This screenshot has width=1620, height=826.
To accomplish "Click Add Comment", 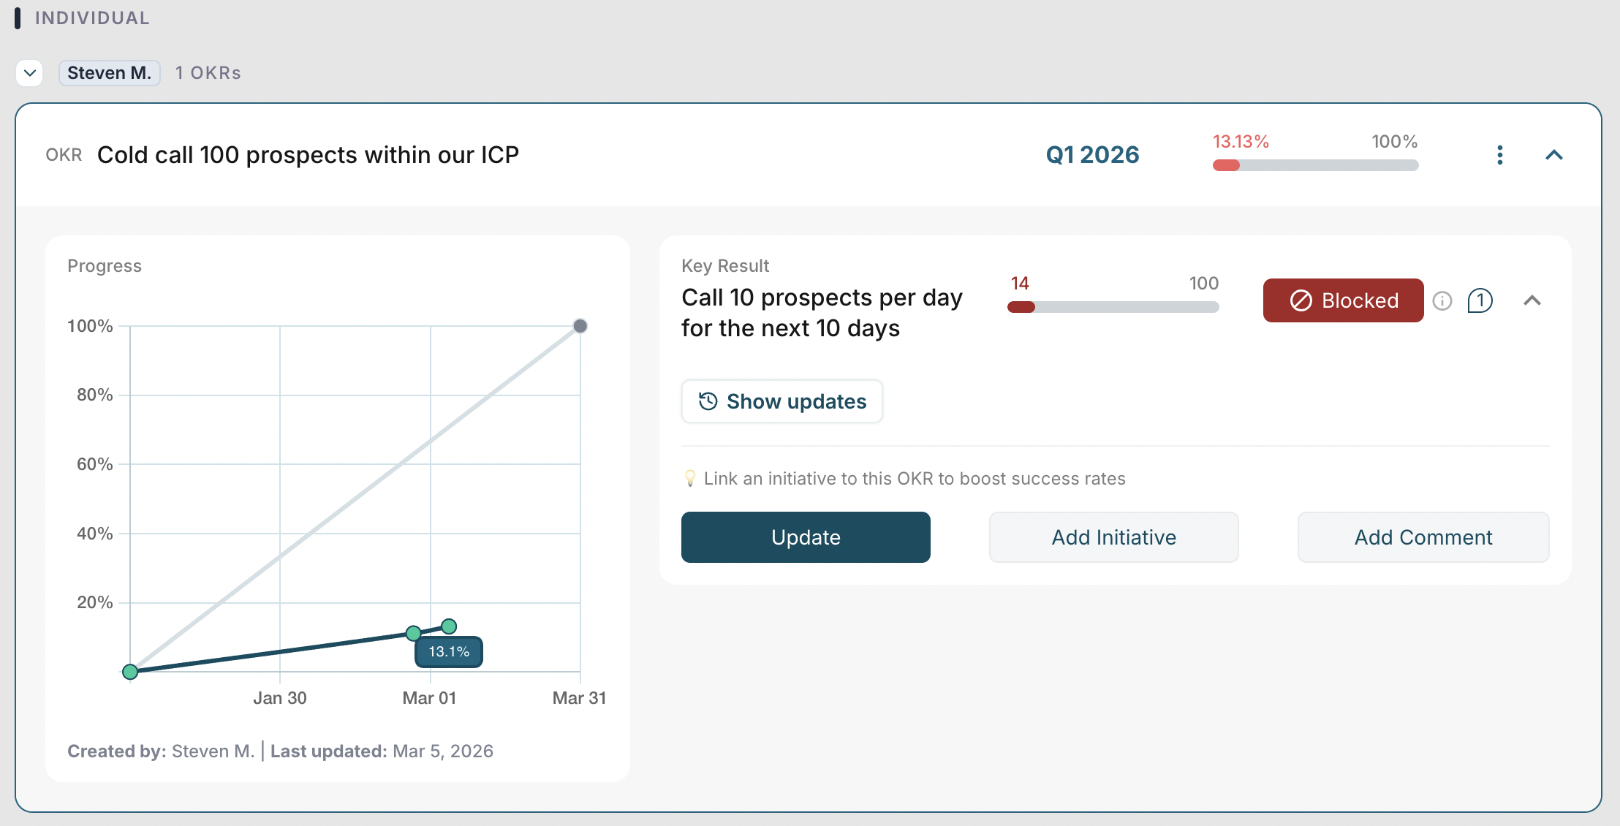I will point(1423,537).
